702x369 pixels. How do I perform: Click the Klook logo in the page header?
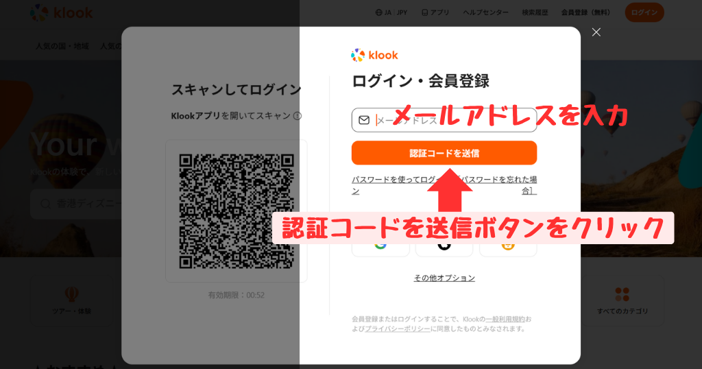(61, 12)
